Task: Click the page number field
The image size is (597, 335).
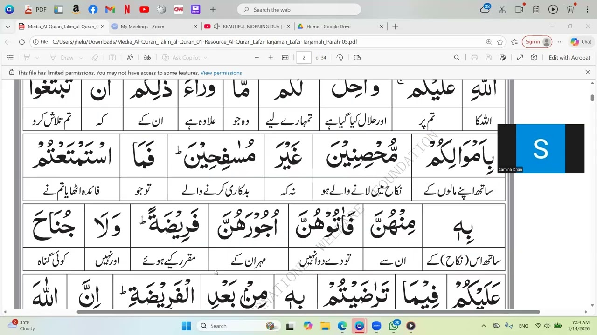Action: [304, 58]
